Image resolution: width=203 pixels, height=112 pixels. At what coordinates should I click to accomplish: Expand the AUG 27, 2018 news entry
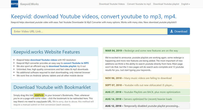146,92
